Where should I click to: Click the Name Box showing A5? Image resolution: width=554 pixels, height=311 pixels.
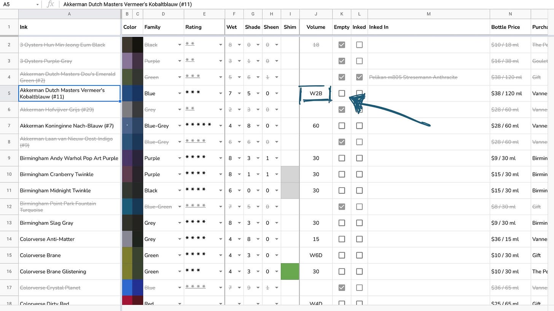point(20,5)
